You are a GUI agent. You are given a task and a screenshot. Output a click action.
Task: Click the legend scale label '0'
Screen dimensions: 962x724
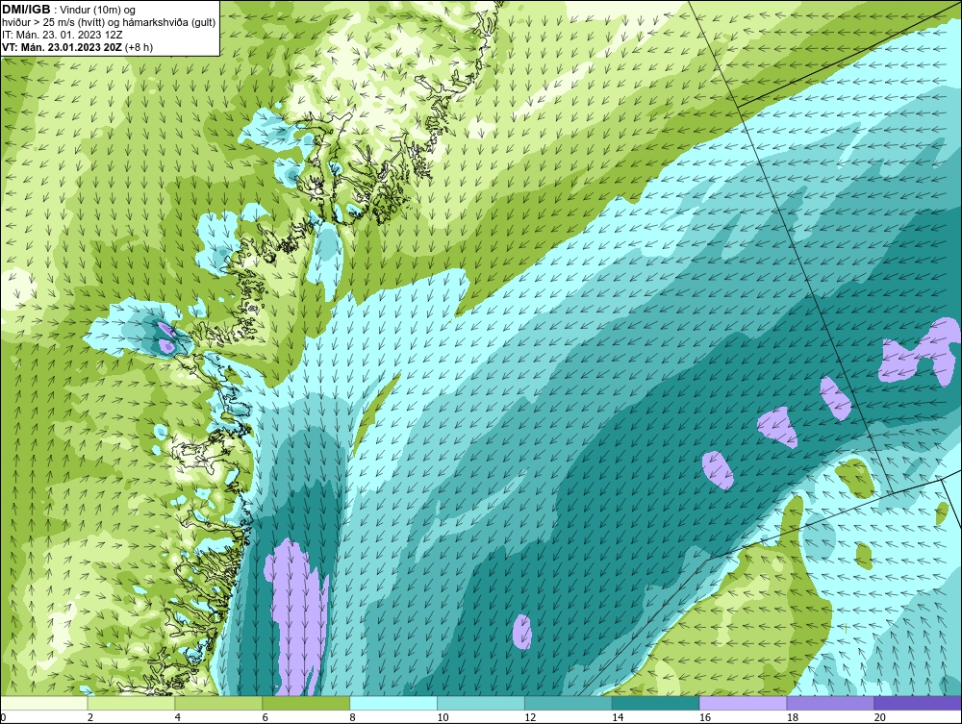[4, 717]
